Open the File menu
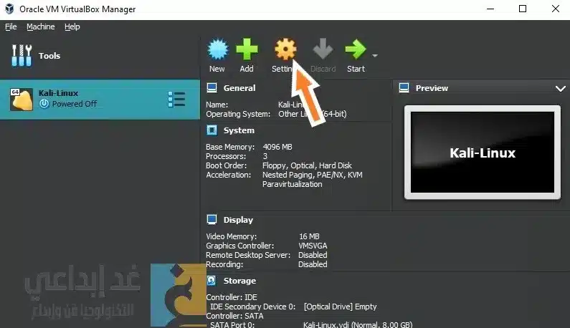570x328 pixels. point(11,26)
